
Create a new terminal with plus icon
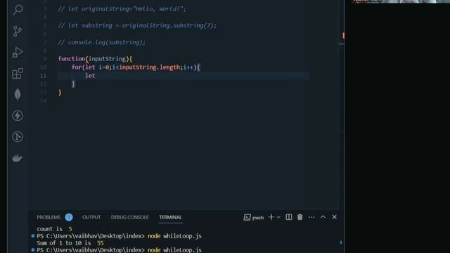[x=271, y=217]
